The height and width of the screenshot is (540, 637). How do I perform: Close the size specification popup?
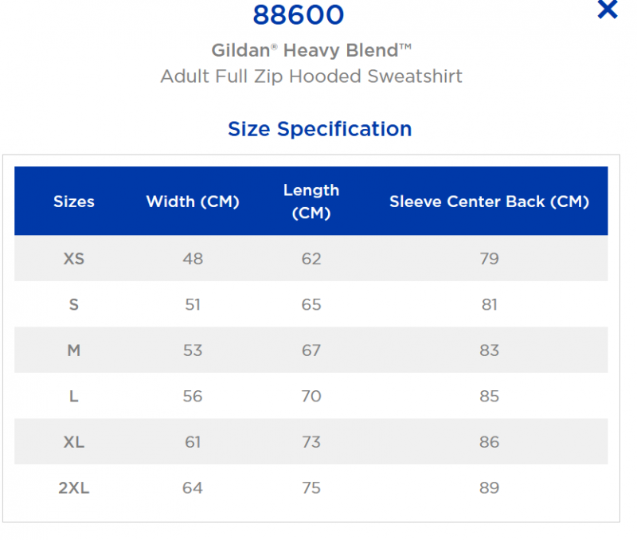click(x=608, y=10)
